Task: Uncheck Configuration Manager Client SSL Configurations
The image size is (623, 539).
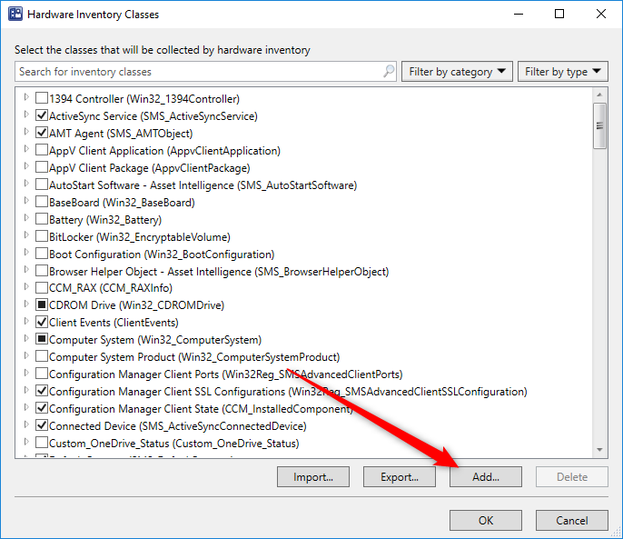Action: 42,391
